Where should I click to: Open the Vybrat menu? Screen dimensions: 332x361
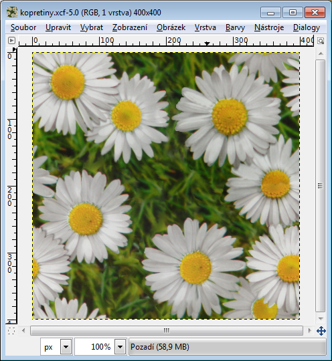(92, 27)
